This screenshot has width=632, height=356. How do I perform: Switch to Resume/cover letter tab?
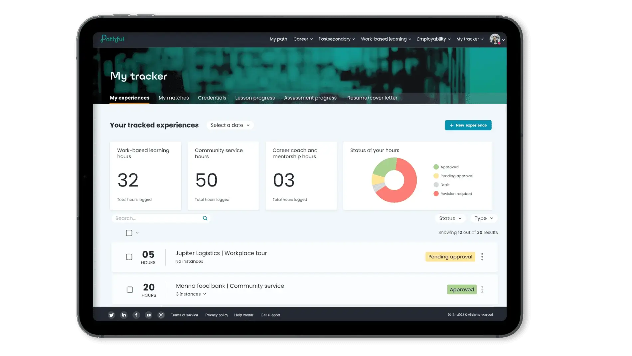(x=372, y=98)
